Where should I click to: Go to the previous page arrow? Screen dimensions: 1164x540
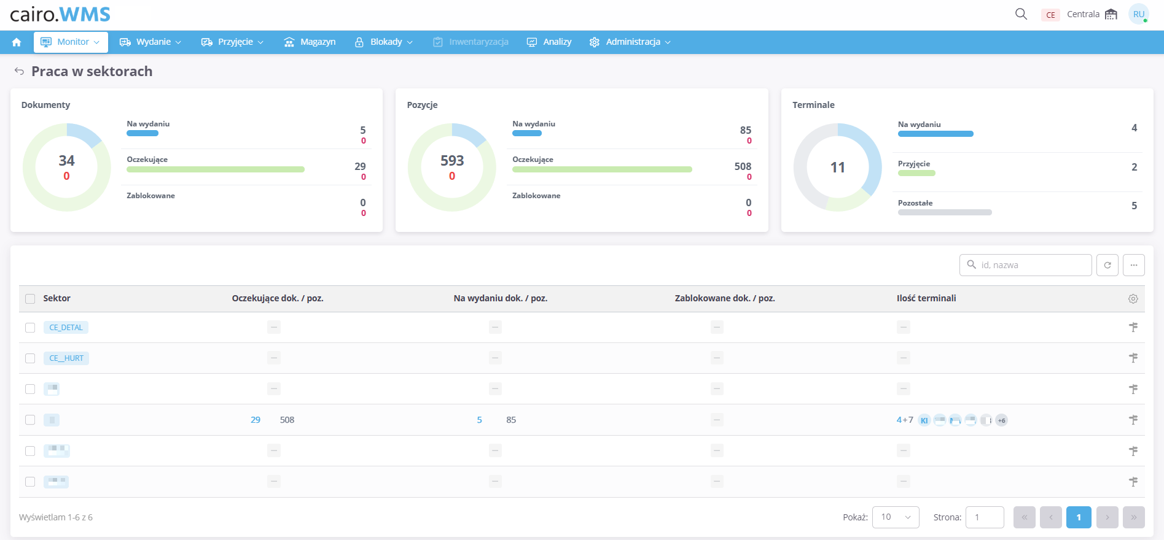[1051, 517]
